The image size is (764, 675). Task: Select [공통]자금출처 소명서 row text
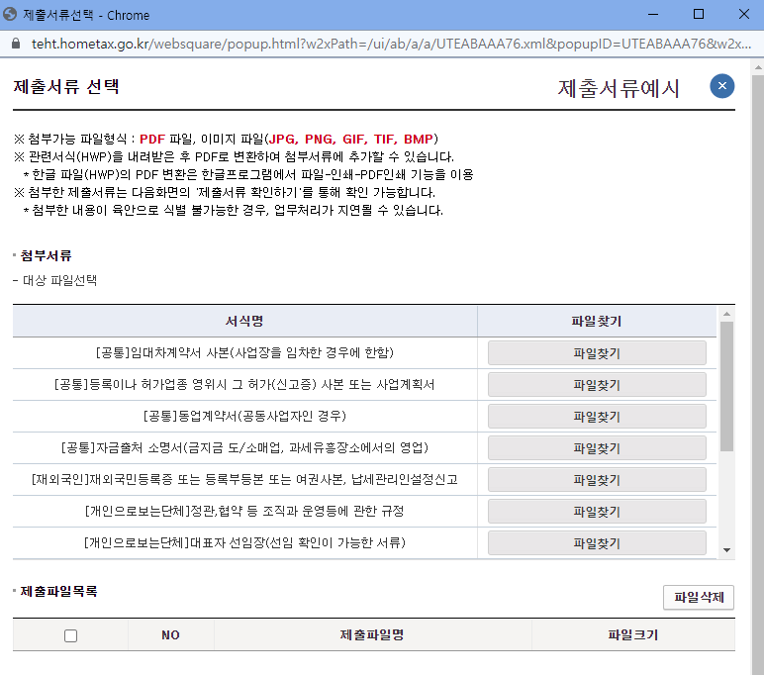[x=244, y=447]
